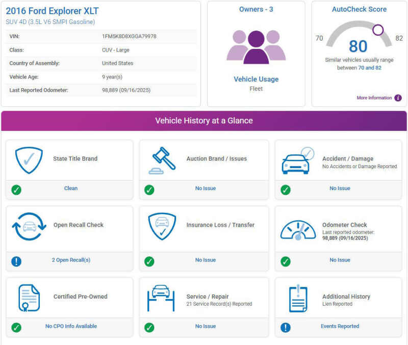Click the Additional History document icon

pos(298,298)
